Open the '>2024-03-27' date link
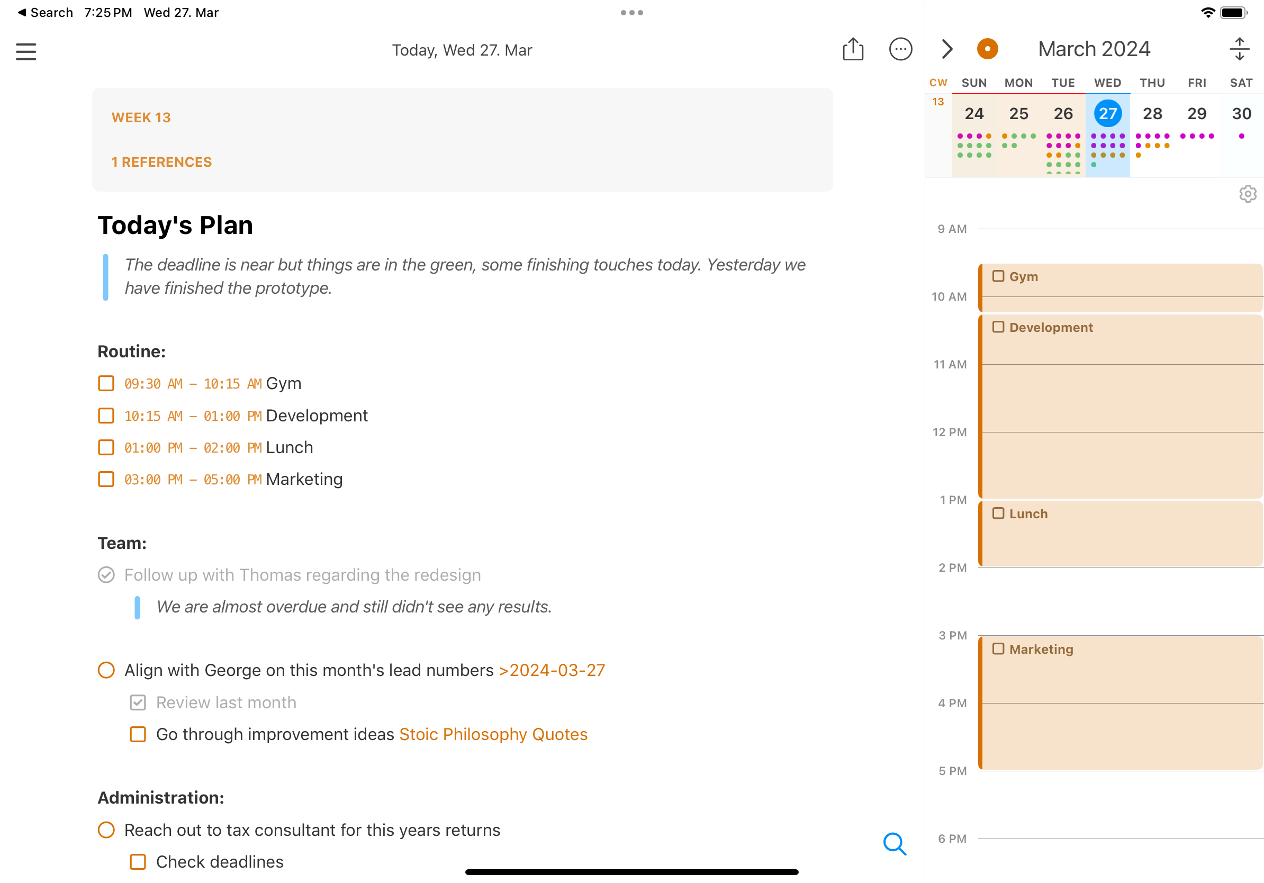The width and height of the screenshot is (1264, 883). pos(552,670)
